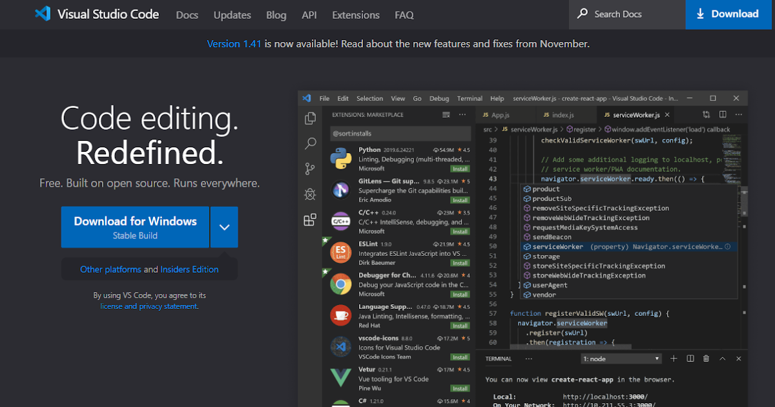Click the VS Code logo in website header

pos(43,14)
